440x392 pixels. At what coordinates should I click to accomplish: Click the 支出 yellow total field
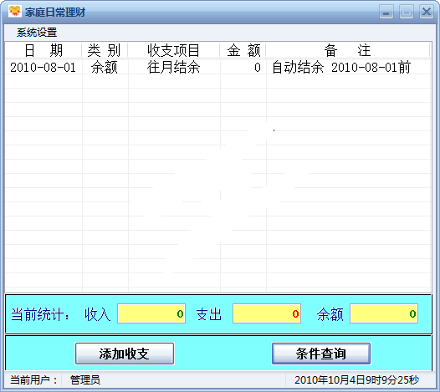click(267, 313)
